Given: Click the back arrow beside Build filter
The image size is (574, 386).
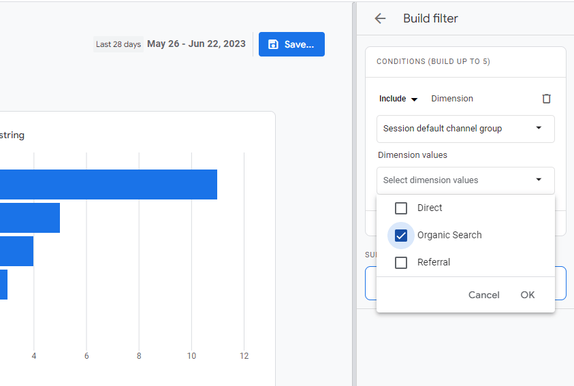Looking at the screenshot, I should click(x=380, y=19).
